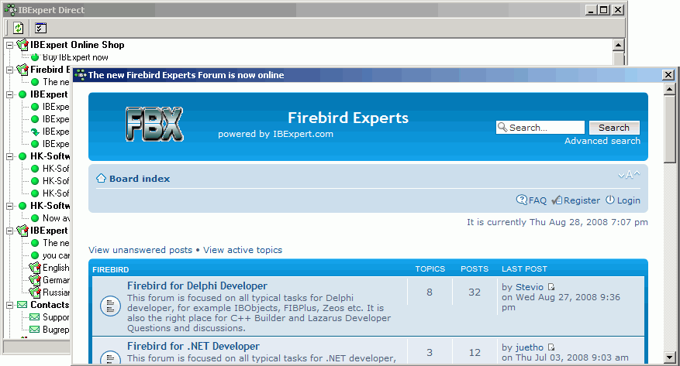
Task: Open Firebird for .NET Developer forum
Action: pyautogui.click(x=193, y=347)
